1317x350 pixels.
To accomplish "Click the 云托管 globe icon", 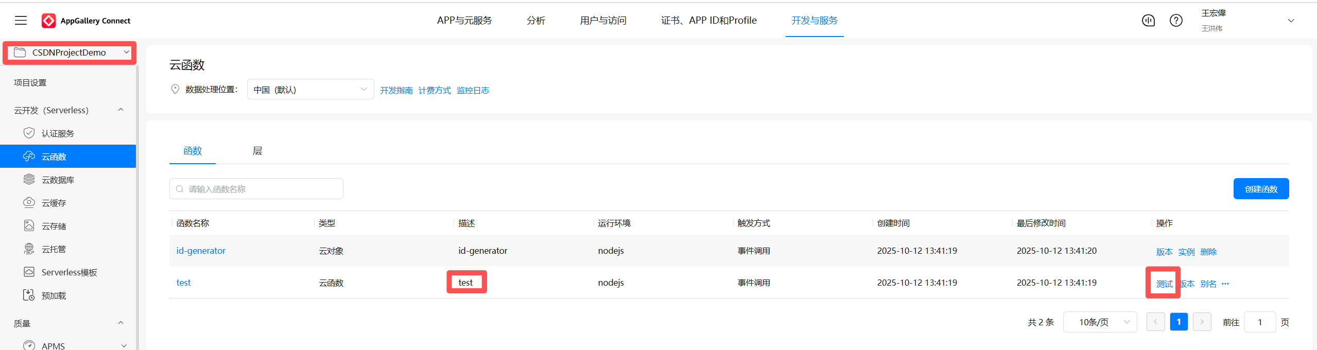I will click(x=29, y=249).
